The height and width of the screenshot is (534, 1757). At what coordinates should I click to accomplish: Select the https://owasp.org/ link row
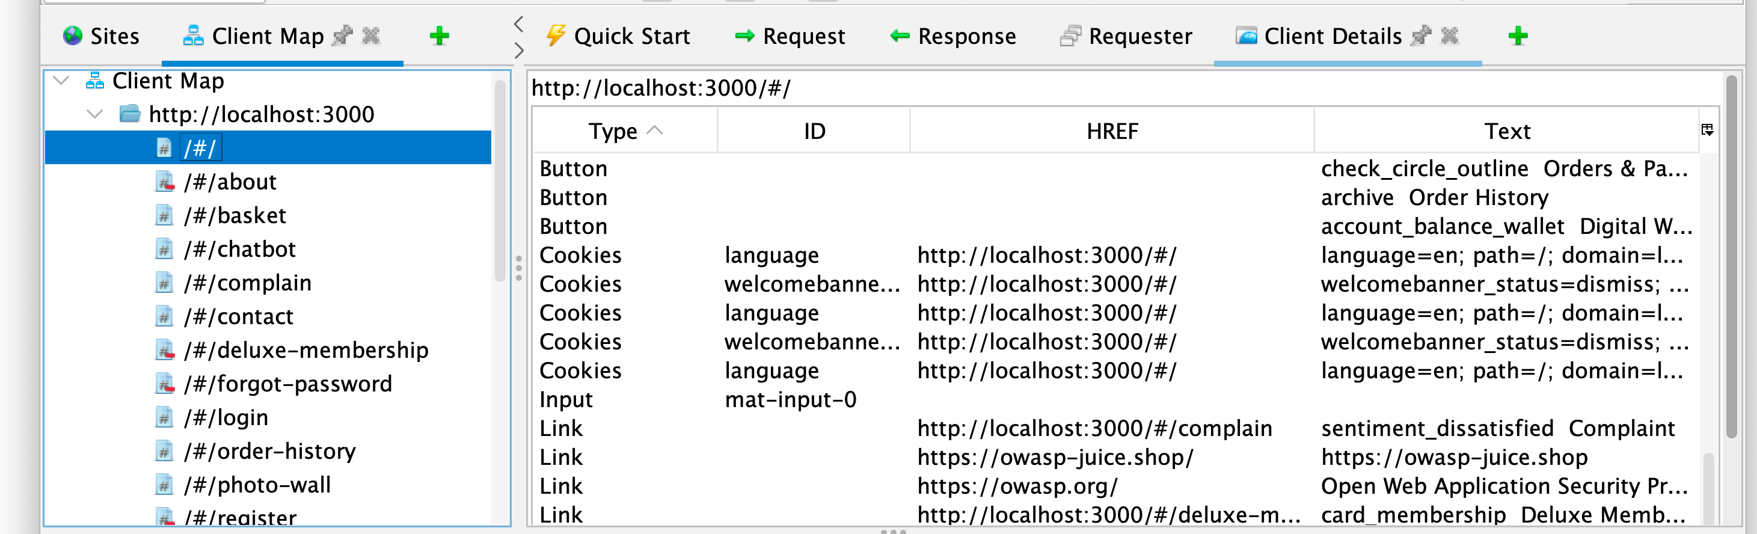click(x=1017, y=486)
